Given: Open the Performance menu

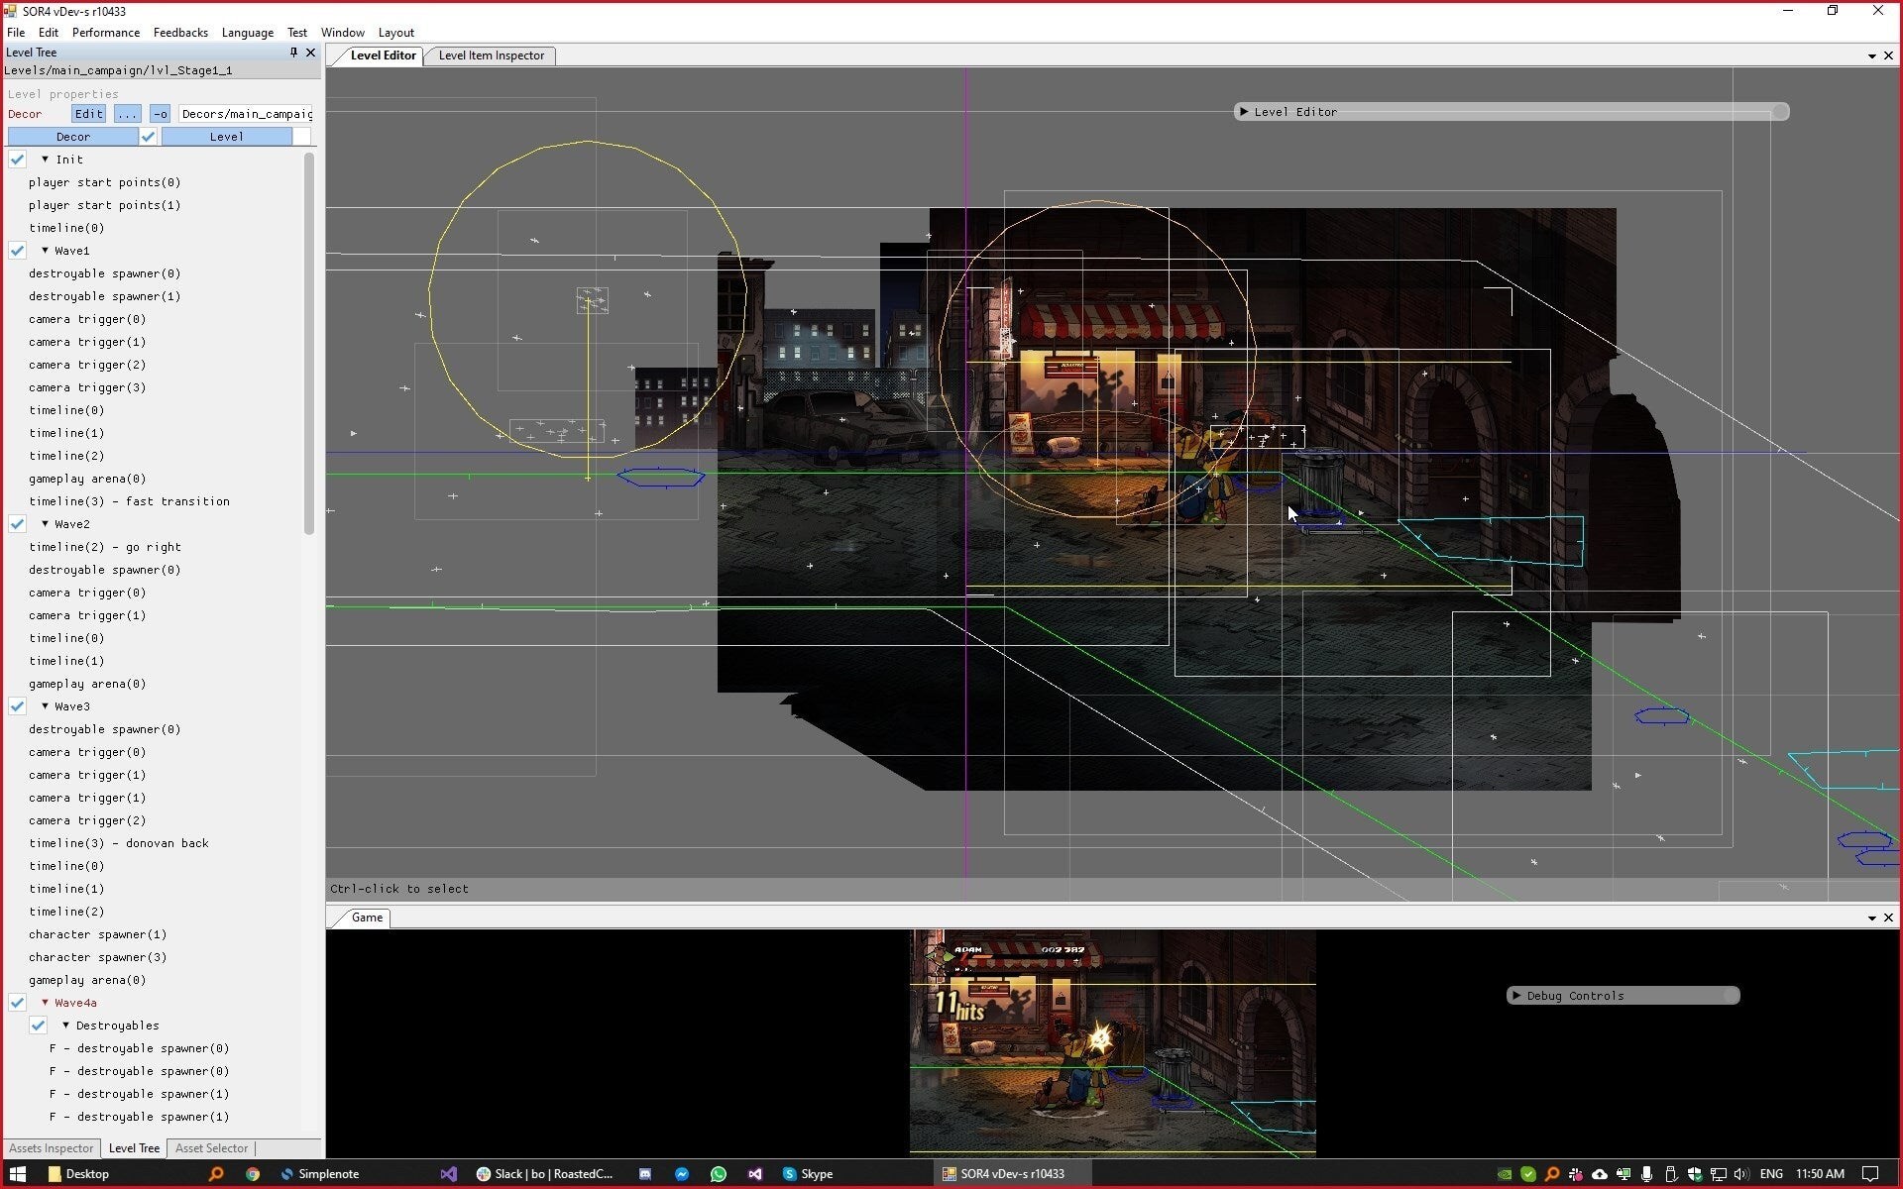Looking at the screenshot, I should click(105, 33).
